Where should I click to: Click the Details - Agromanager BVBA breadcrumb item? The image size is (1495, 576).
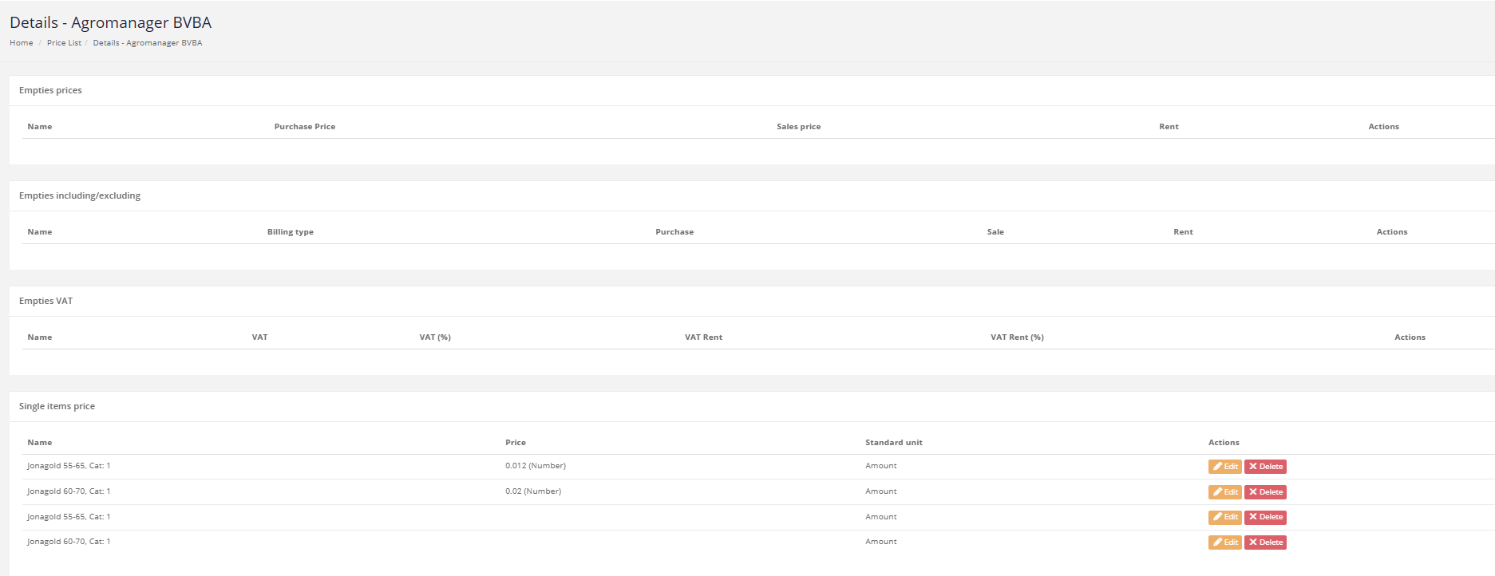[148, 43]
